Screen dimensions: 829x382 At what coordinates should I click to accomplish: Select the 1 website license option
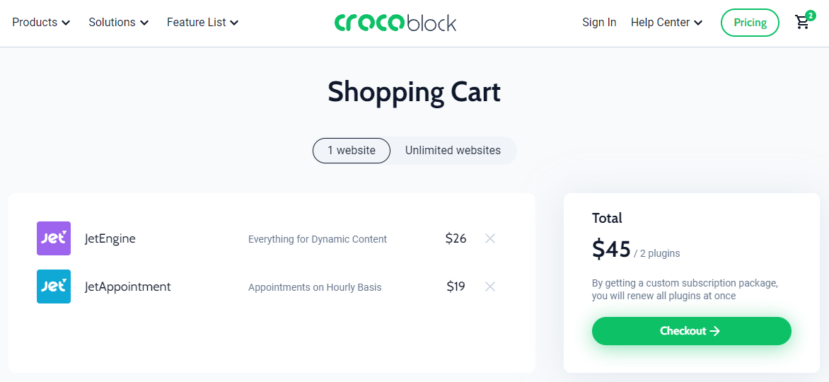pos(352,150)
